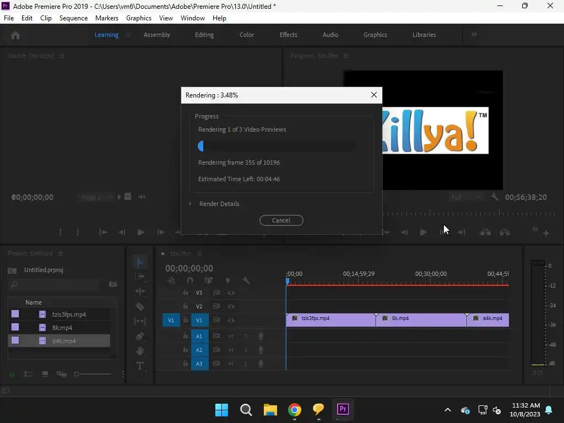Open tzis3fps timeline panel menu
The height and width of the screenshot is (423, 564).
click(199, 253)
